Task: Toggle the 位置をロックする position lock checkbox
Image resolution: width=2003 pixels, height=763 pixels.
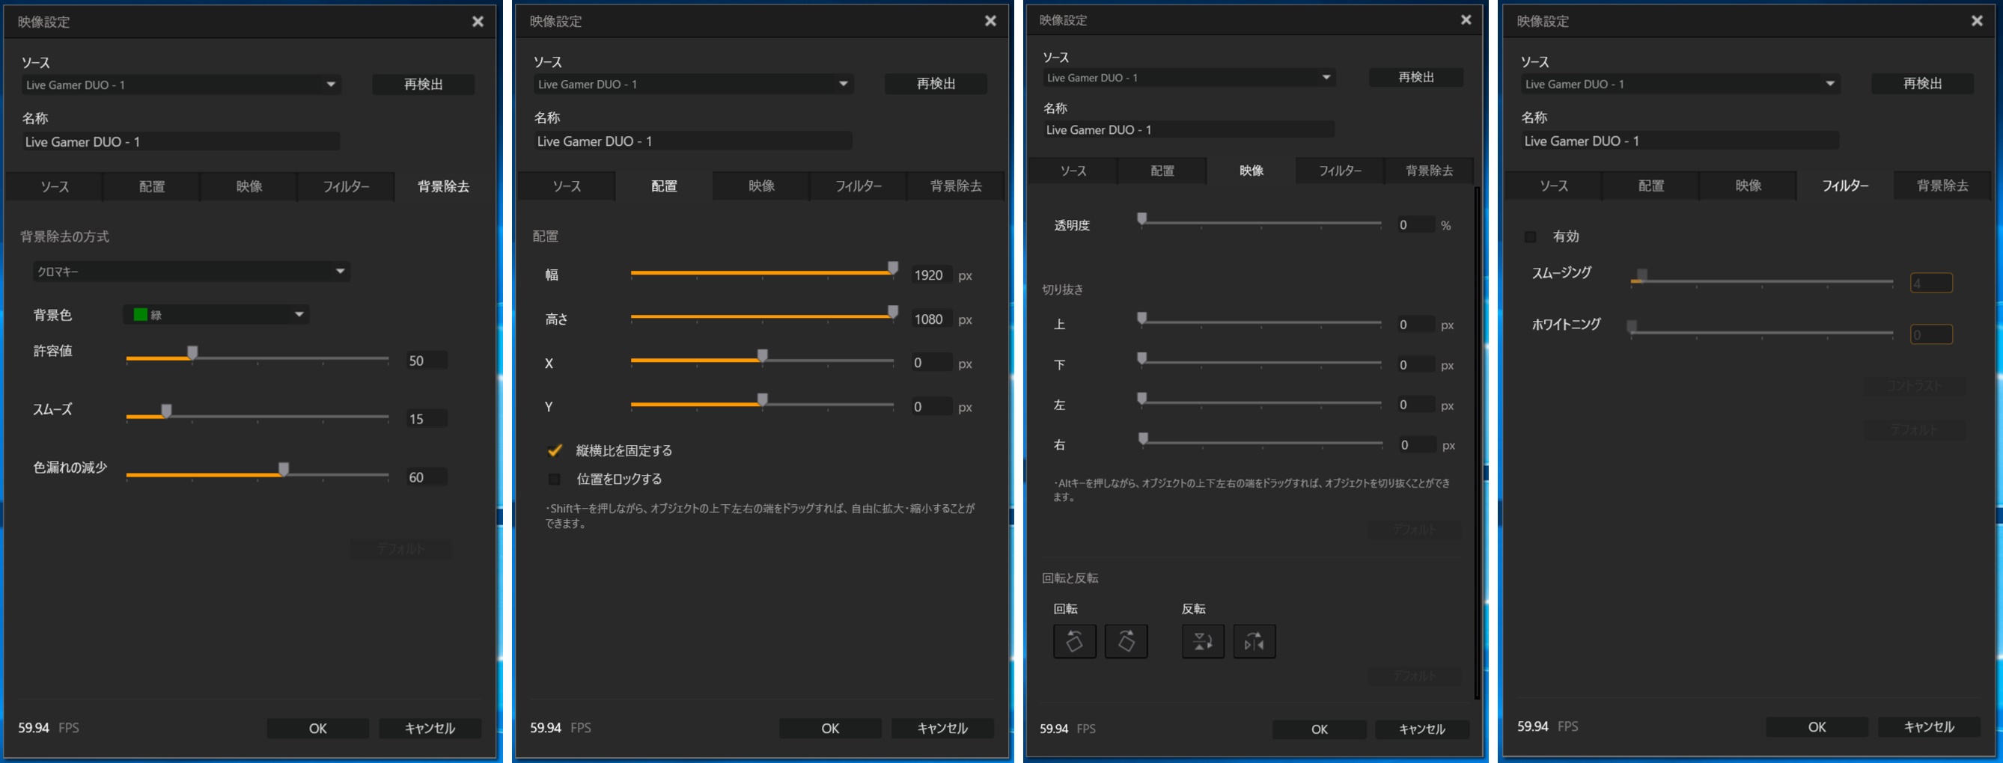Action: coord(555,479)
